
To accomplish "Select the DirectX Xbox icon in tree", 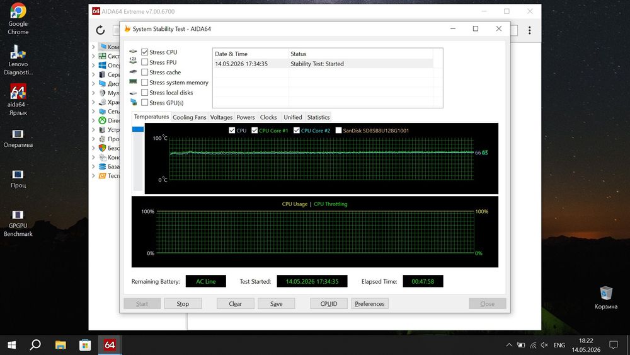I will pyautogui.click(x=103, y=120).
